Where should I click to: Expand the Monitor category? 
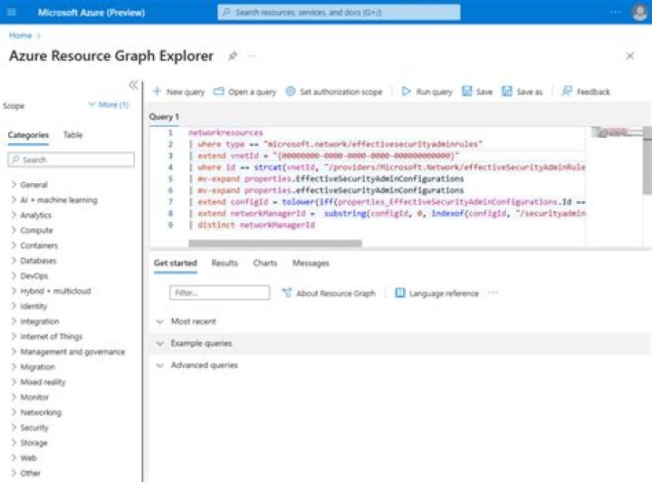pos(14,397)
